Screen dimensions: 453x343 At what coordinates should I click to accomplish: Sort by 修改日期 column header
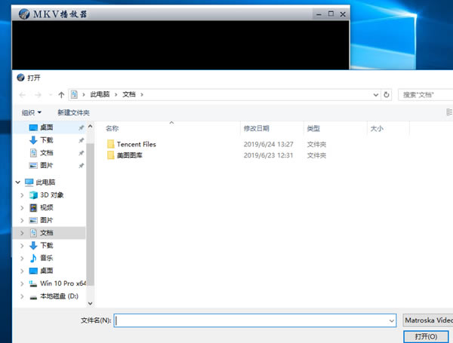coord(256,128)
